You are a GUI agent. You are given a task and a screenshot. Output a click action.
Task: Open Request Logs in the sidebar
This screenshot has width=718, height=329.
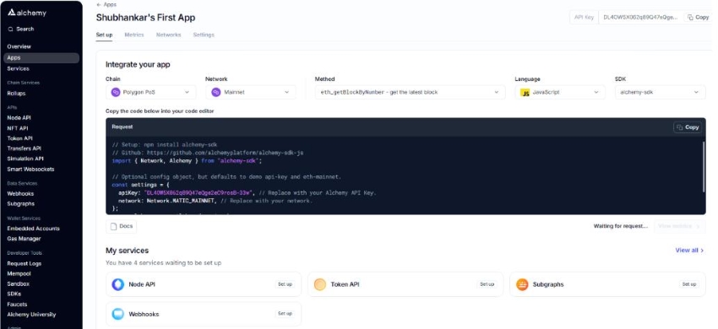tap(24, 263)
